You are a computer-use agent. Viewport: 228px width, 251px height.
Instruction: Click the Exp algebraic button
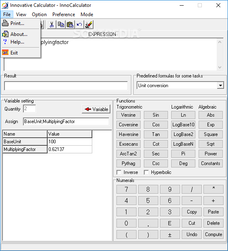point(211,125)
